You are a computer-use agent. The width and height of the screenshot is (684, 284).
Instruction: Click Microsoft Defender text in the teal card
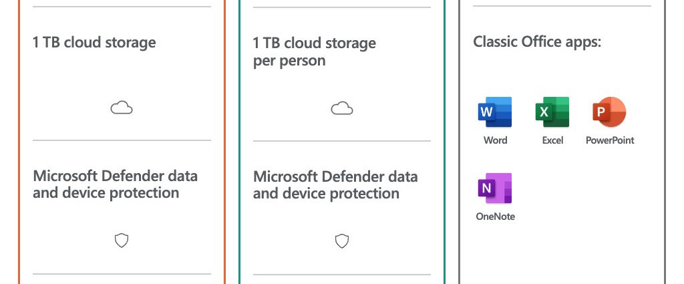point(335,185)
